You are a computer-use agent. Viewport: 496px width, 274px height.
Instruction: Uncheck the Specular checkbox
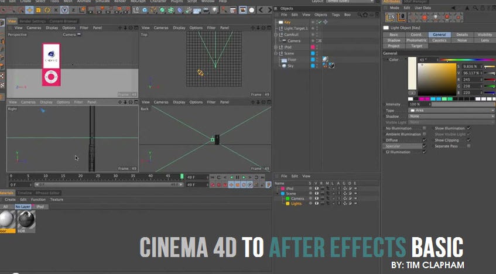coord(425,146)
